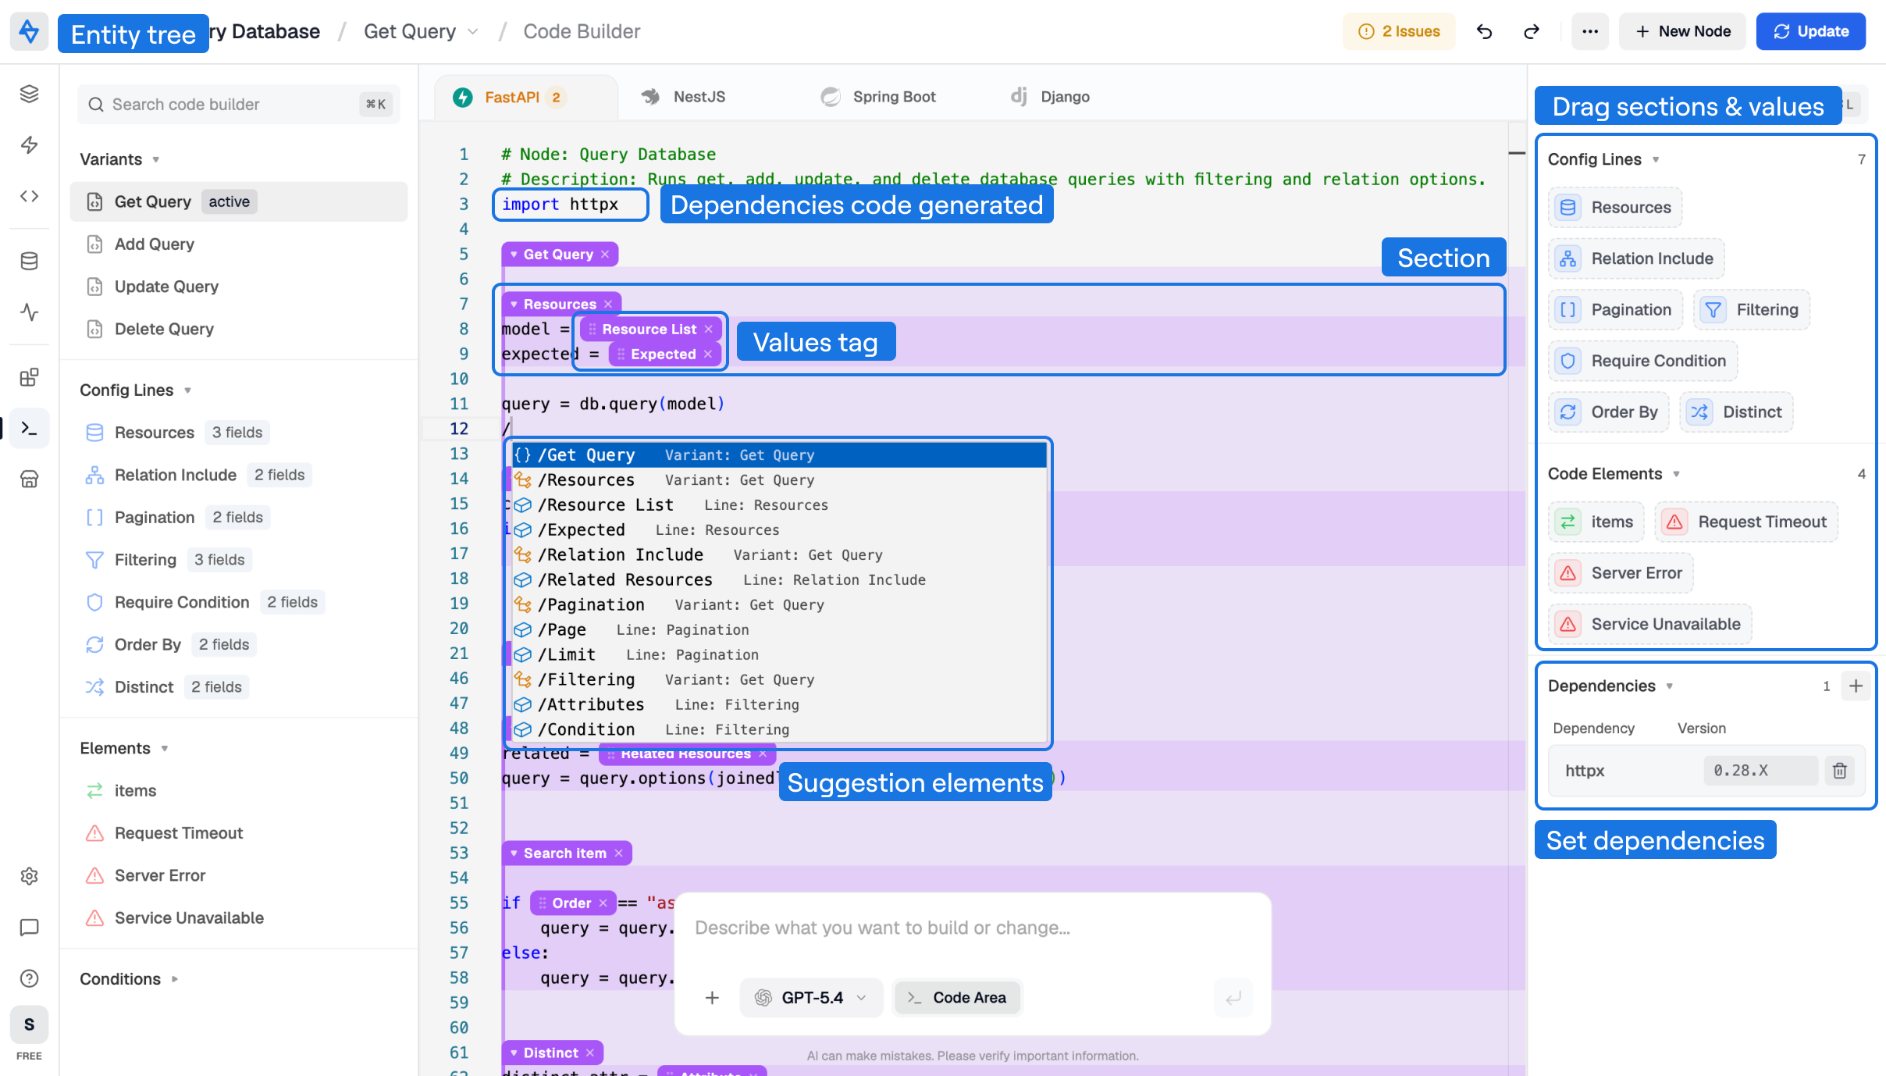Screen dimensions: 1886x1076
Task: Click the lightning bolt sidebar icon
Action: coord(29,144)
